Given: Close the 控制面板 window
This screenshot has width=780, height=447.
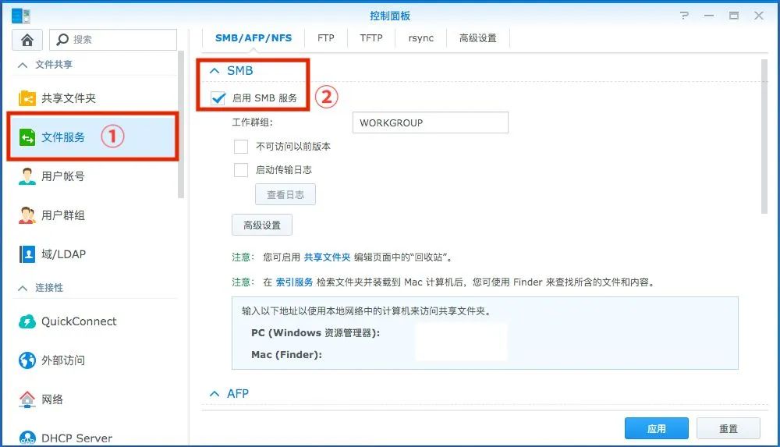Looking at the screenshot, I should [759, 16].
